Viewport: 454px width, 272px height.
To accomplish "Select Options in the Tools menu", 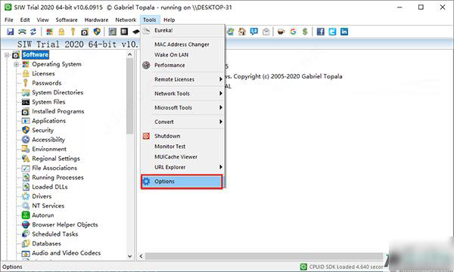I will (x=182, y=181).
